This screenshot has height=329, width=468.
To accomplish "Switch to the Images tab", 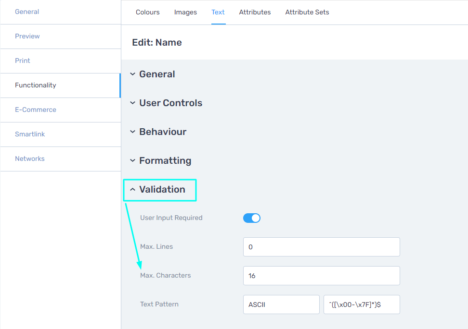I will (x=185, y=12).
